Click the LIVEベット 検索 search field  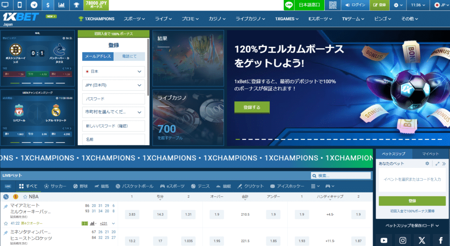pos(341,175)
